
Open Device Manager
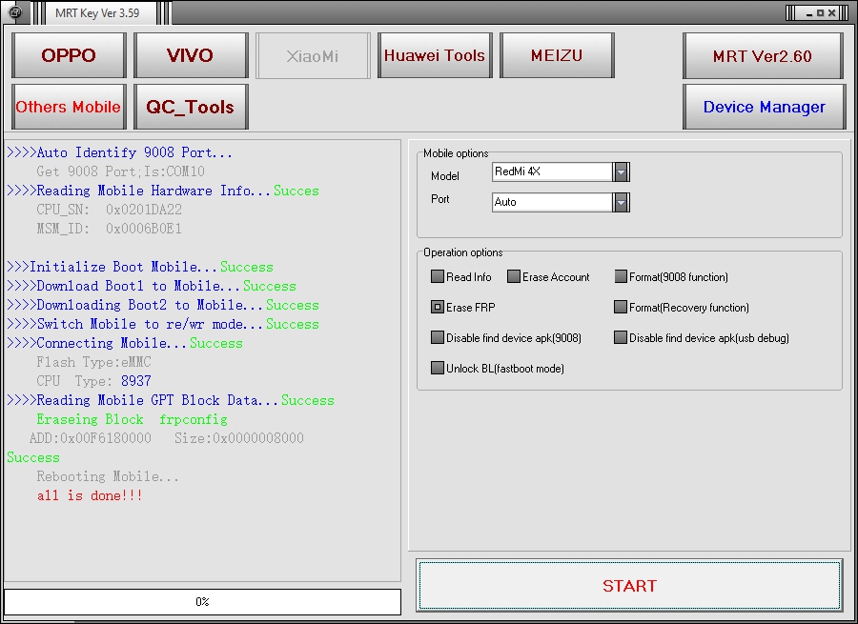coord(764,107)
